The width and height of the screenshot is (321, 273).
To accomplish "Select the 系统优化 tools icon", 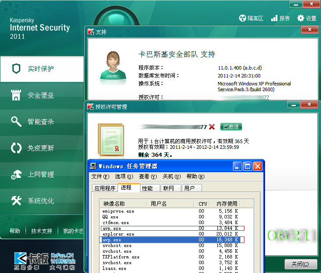I will point(16,200).
